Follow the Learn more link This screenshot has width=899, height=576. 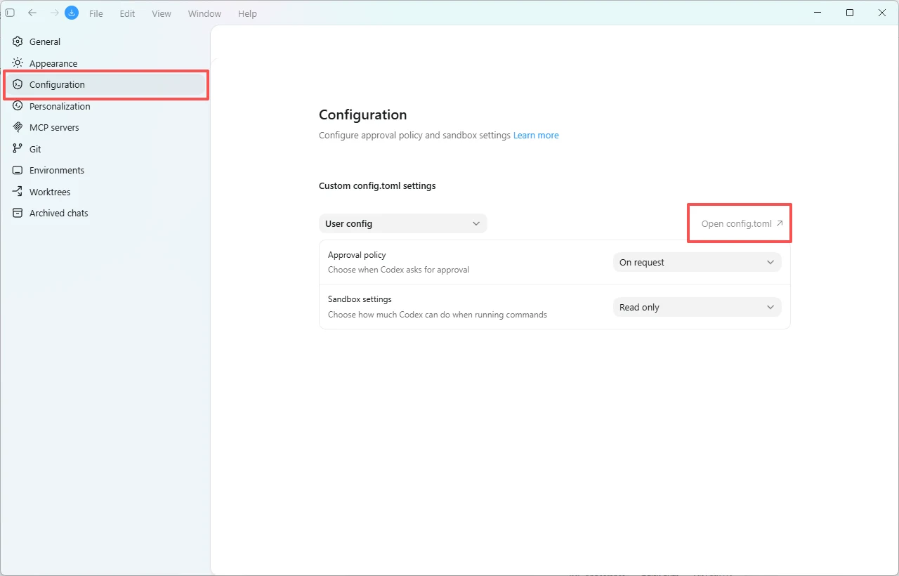click(536, 135)
